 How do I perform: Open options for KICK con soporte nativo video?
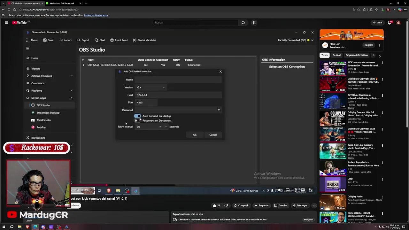pos(382,63)
